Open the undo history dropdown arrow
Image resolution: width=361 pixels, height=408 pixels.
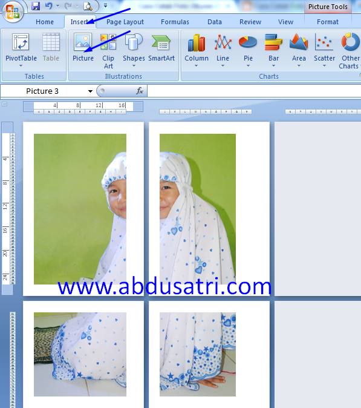coord(57,5)
